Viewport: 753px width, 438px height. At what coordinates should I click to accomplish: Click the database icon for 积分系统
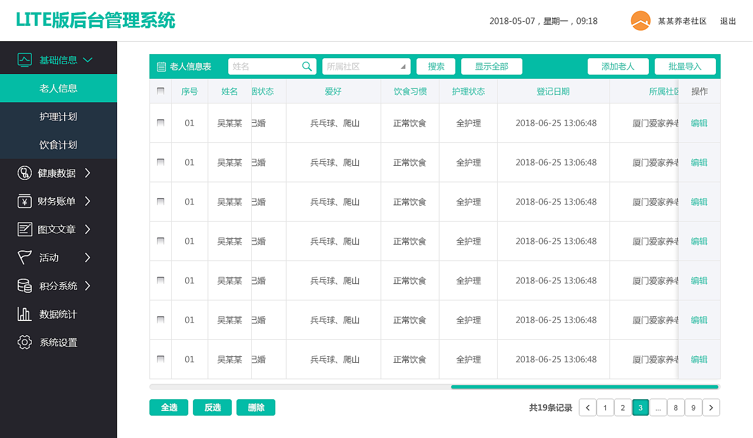pos(25,286)
